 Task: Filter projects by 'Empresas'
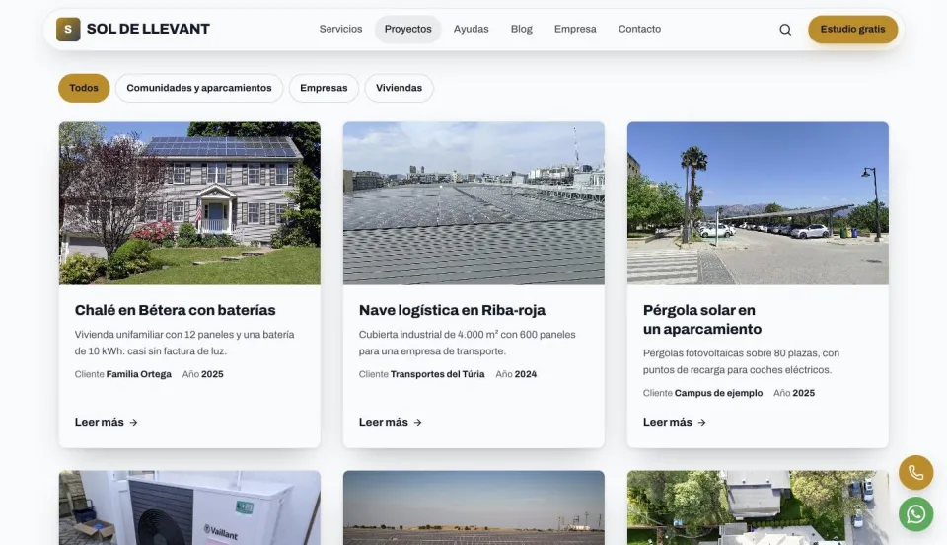(324, 88)
